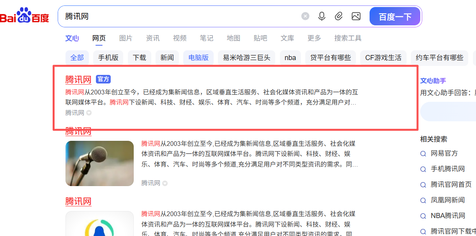Open image search camera icon
The image size is (476, 236).
click(356, 16)
